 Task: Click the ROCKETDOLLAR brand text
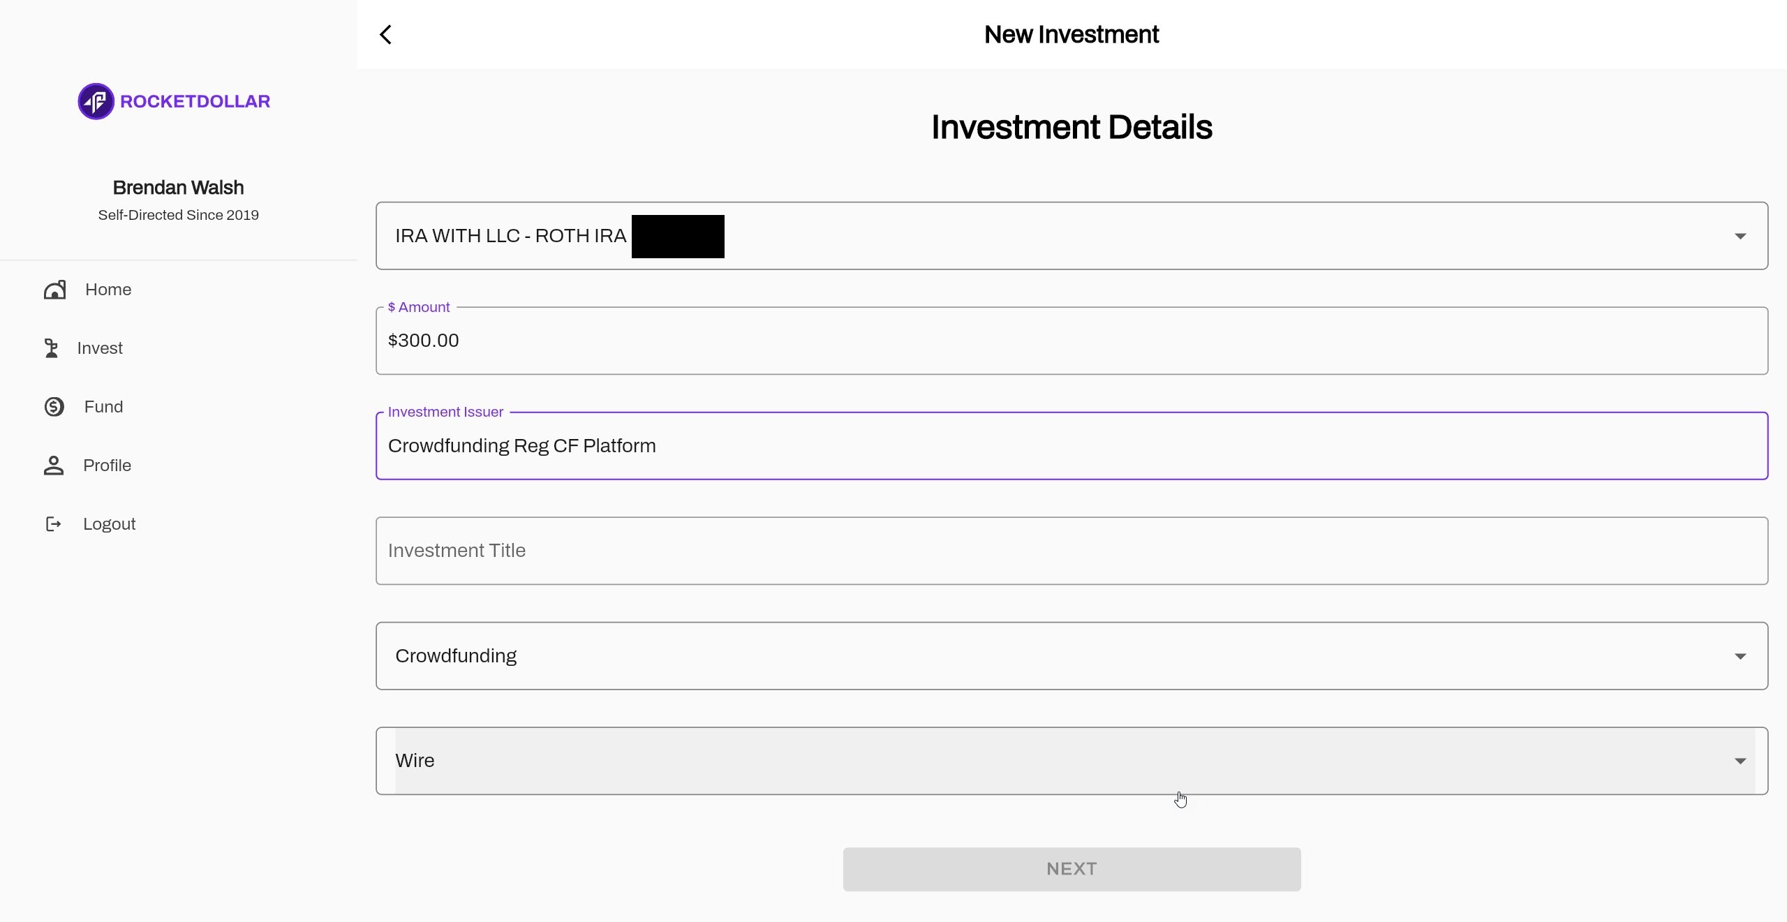(x=195, y=101)
